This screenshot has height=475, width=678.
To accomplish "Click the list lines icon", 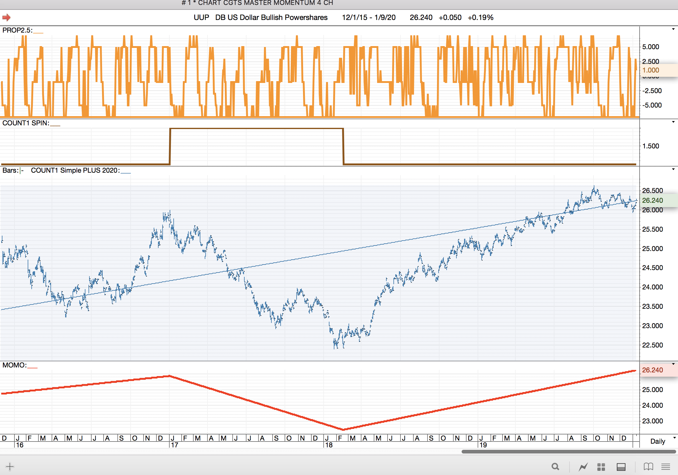I will tap(665, 467).
